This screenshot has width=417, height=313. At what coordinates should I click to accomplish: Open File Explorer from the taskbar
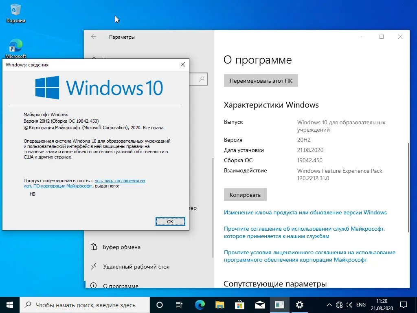tap(219, 305)
